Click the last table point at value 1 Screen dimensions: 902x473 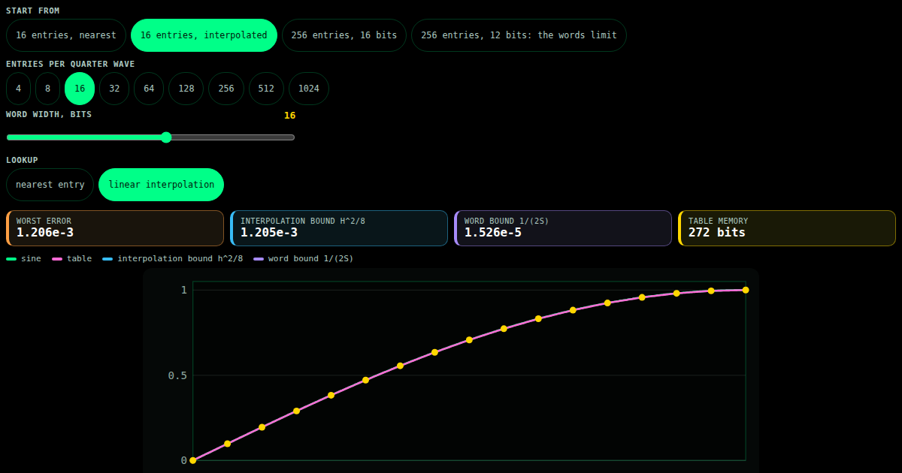tap(746, 290)
